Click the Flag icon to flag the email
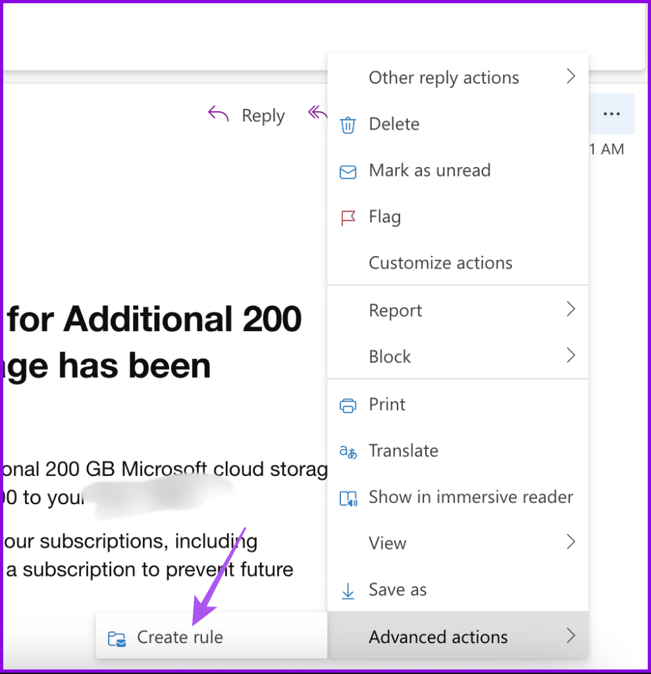 click(x=348, y=217)
